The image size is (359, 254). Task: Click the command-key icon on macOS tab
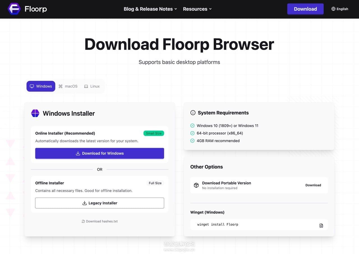point(61,86)
